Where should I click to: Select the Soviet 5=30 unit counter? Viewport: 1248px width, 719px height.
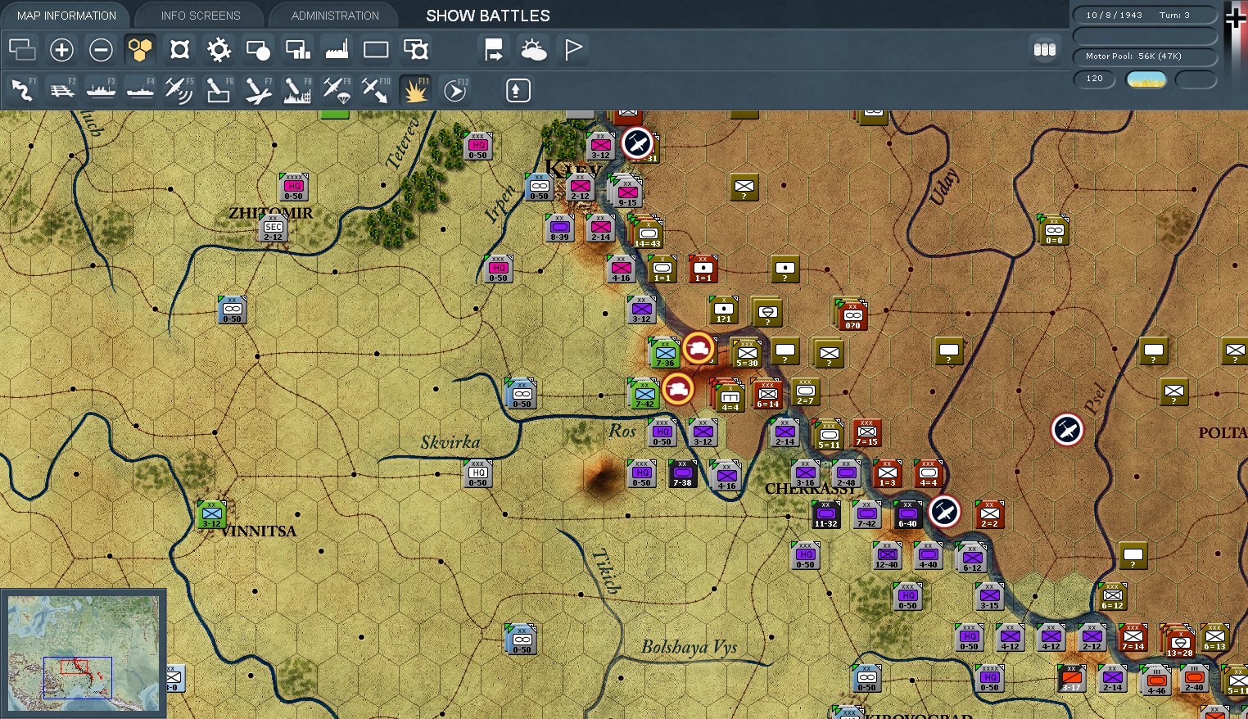[x=747, y=354]
